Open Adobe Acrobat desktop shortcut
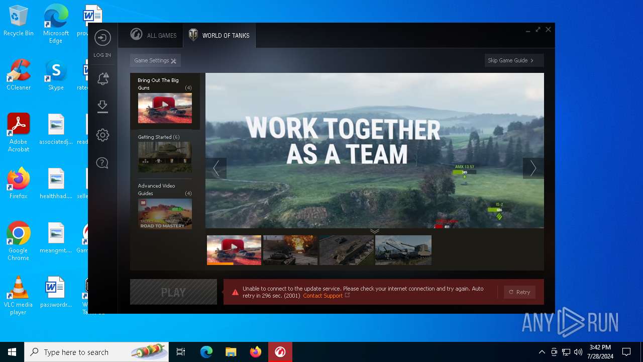Viewport: 643px width, 362px height. 19,133
